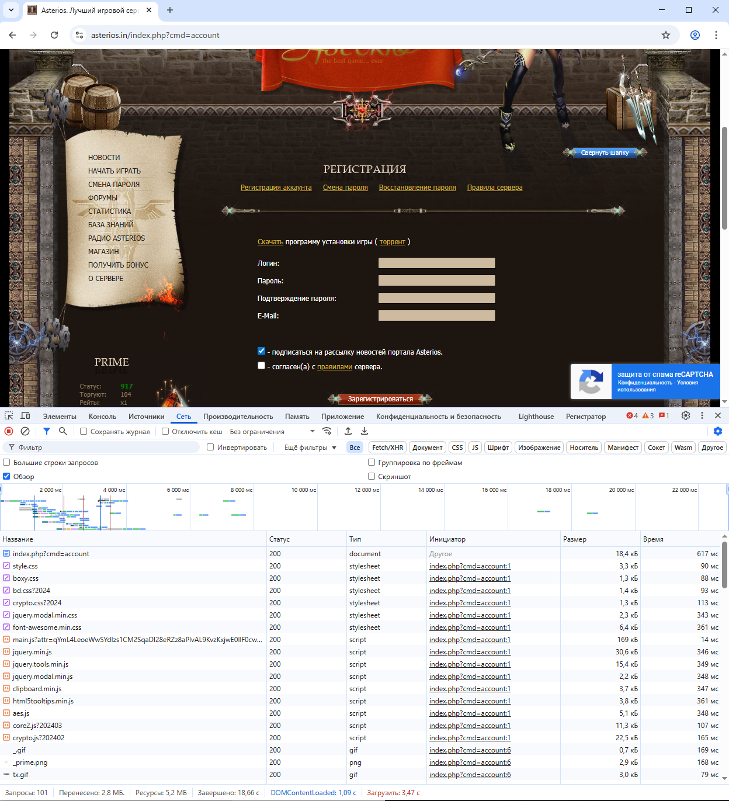Screen dimensions: 729x801
Task: Stop recording network log
Action: 9,431
